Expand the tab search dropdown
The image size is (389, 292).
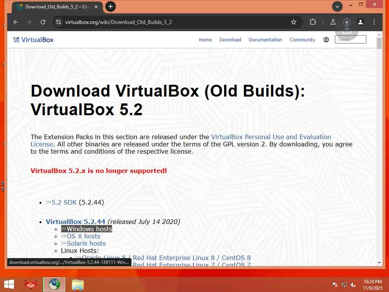(337, 7)
